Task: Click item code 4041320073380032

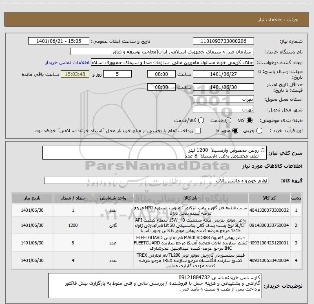Action: (x=269, y=210)
